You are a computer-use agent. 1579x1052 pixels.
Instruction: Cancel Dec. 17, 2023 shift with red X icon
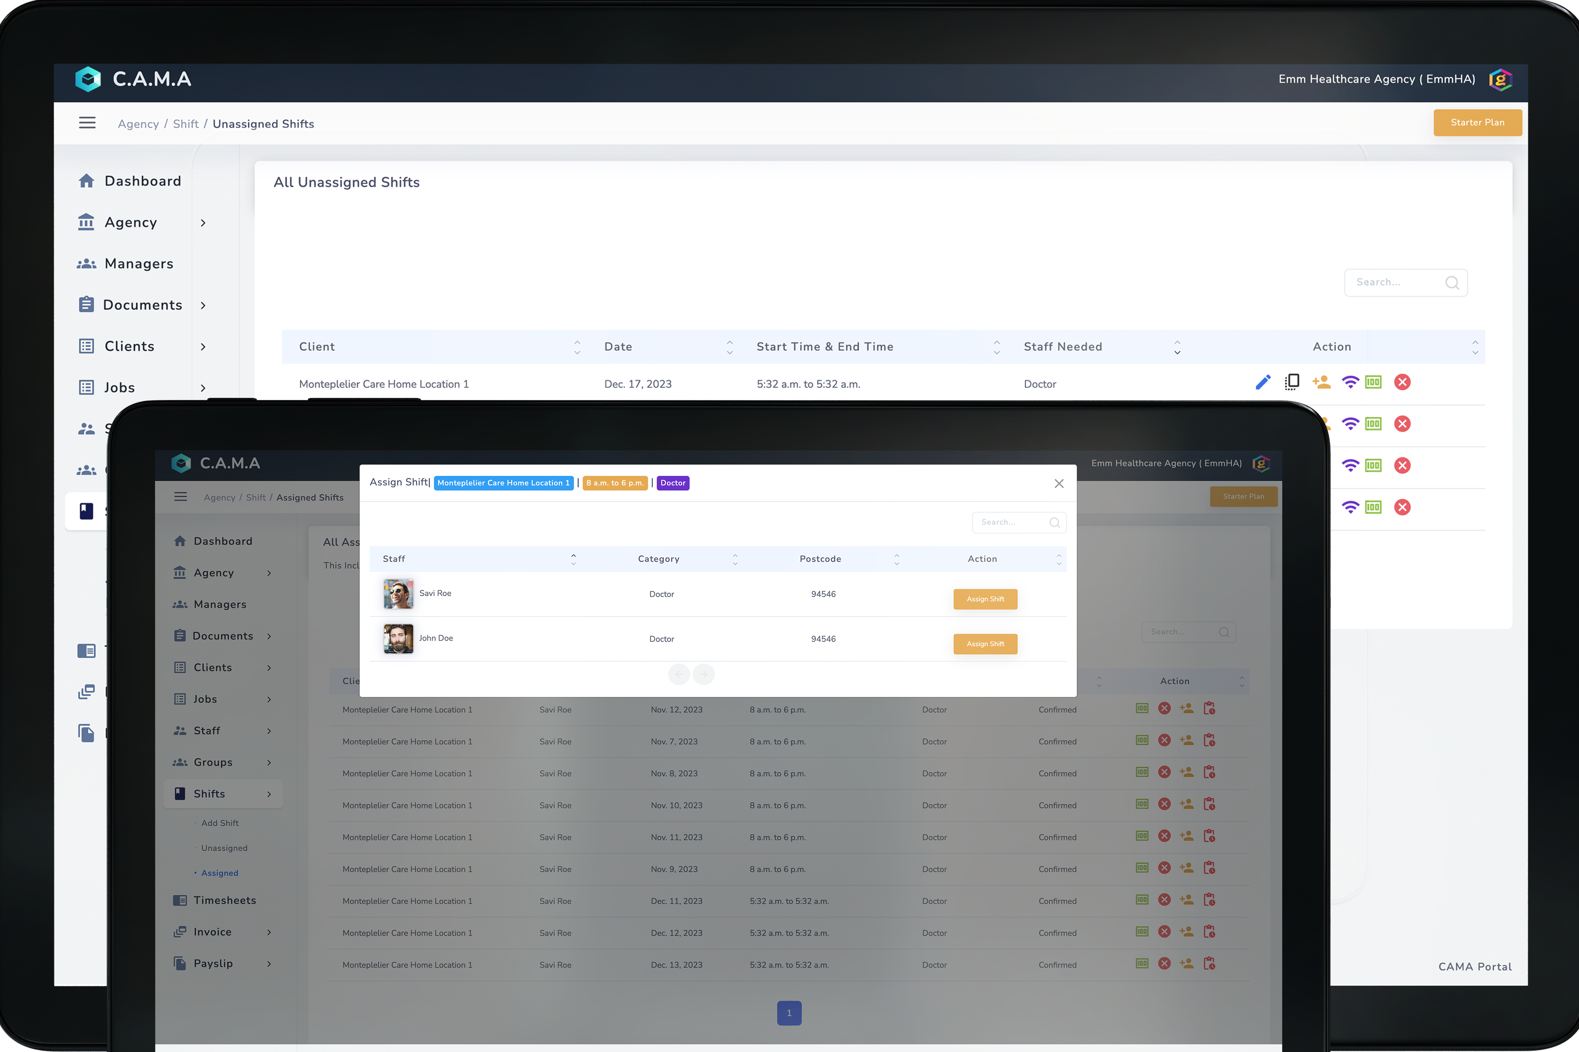(1403, 383)
